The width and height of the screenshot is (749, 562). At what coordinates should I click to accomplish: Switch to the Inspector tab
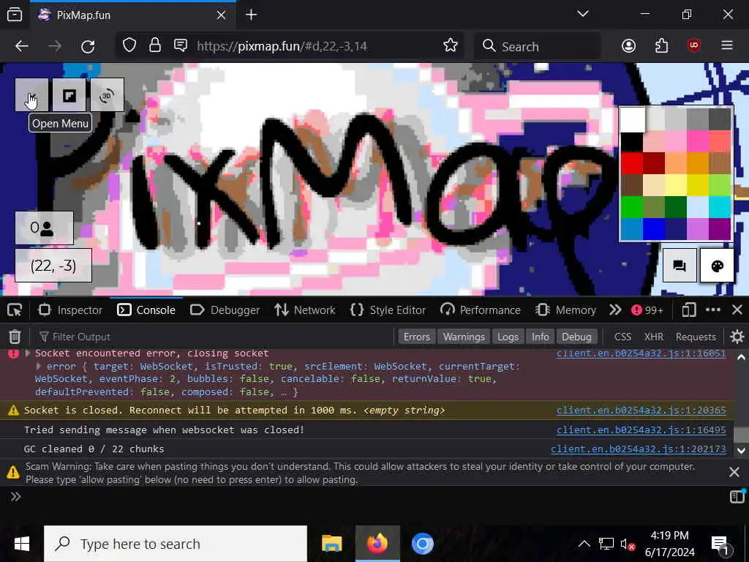pos(71,310)
